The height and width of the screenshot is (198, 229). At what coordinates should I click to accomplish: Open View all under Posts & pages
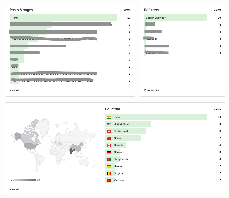14,90
